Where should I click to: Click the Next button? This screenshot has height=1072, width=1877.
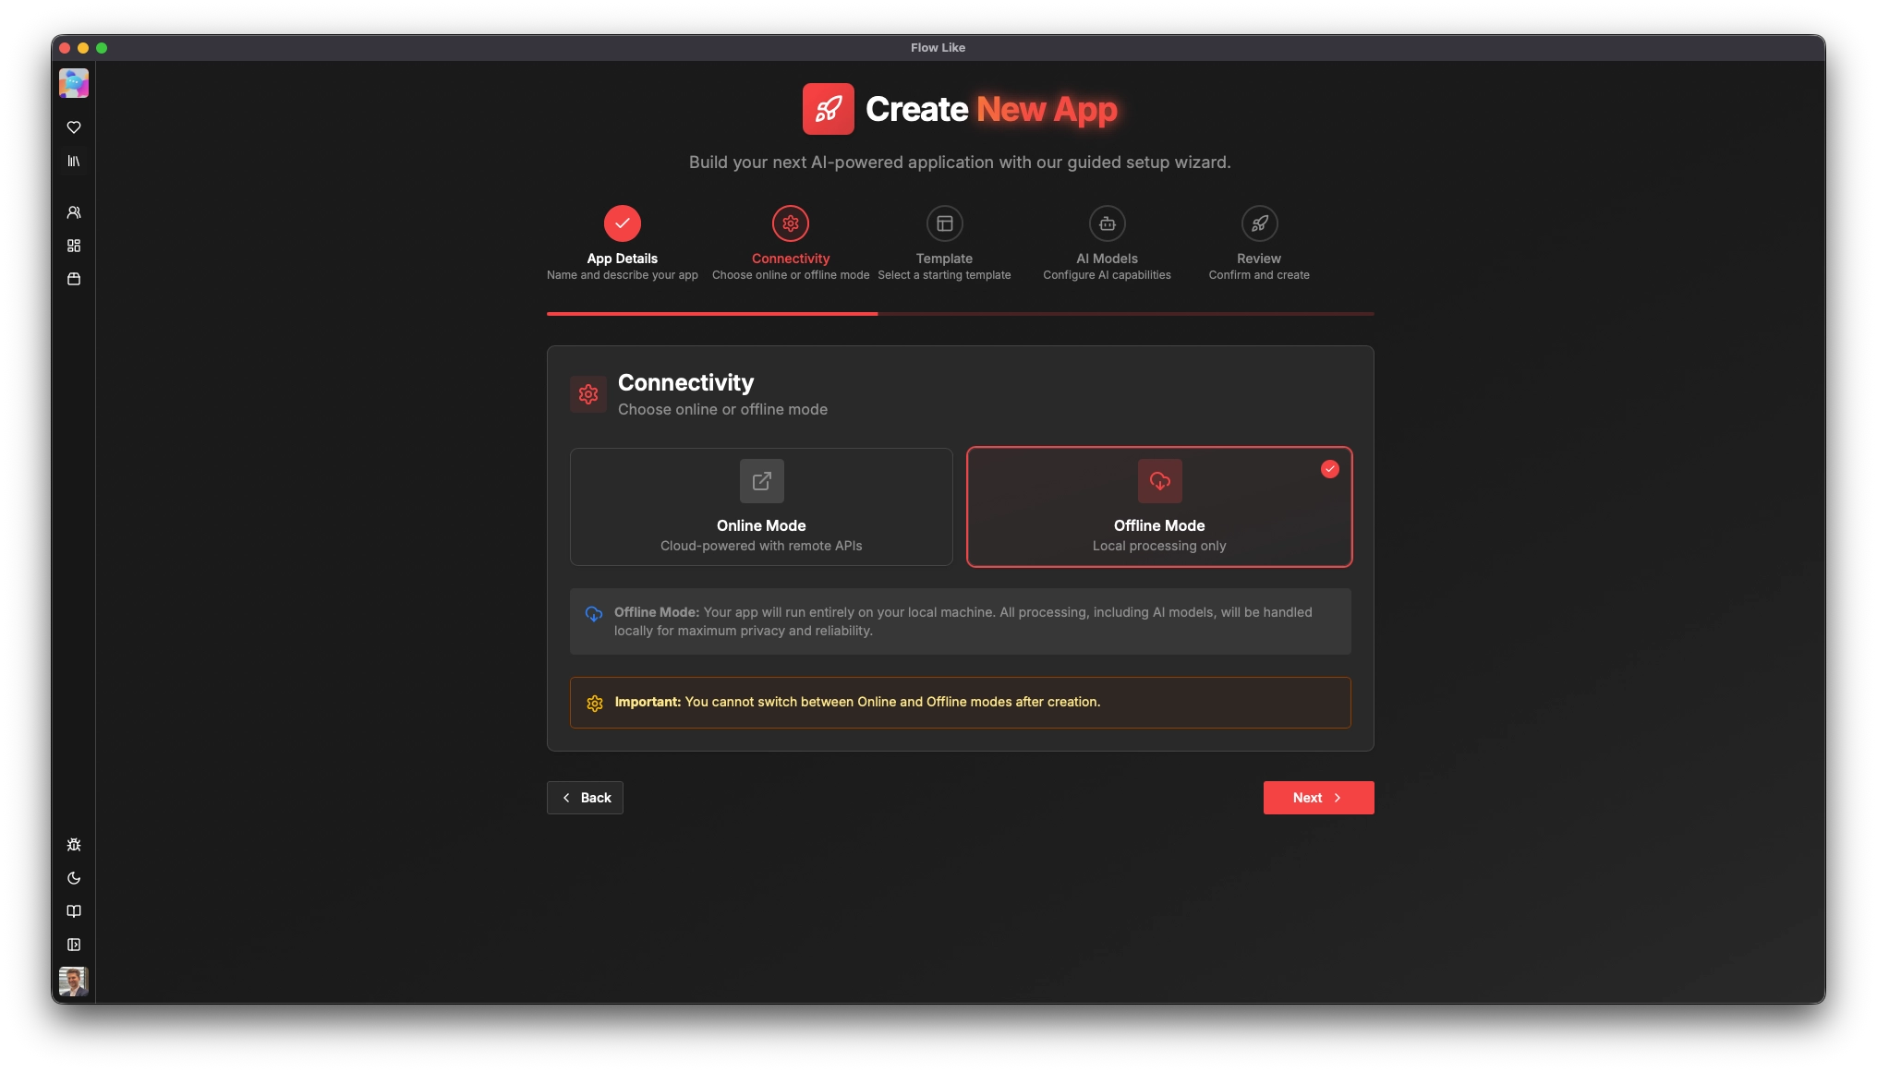pos(1317,797)
